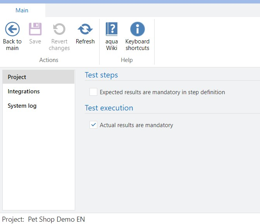Enable Expected results are mandatory checkbox
Image resolution: width=260 pixels, height=224 pixels.
pyautogui.click(x=93, y=92)
